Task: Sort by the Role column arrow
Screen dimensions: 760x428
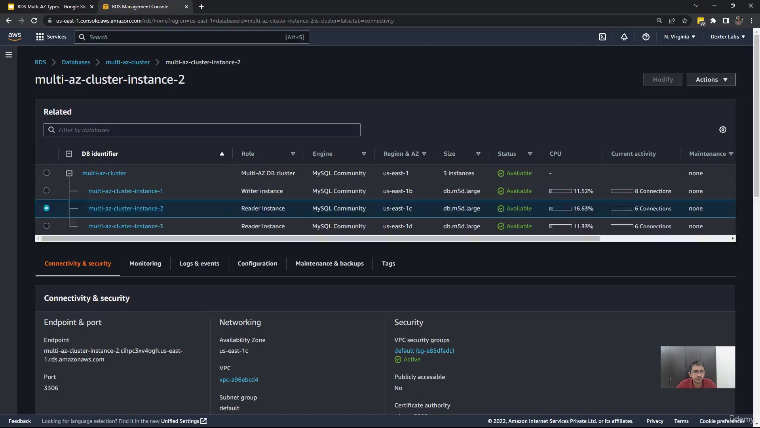Action: [293, 154]
